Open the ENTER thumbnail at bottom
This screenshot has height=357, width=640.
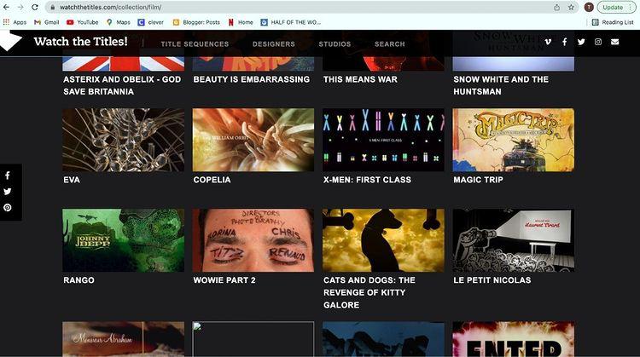click(x=514, y=339)
